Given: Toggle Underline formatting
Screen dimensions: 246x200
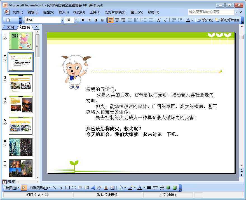Looking at the screenshot, I should (96, 20).
